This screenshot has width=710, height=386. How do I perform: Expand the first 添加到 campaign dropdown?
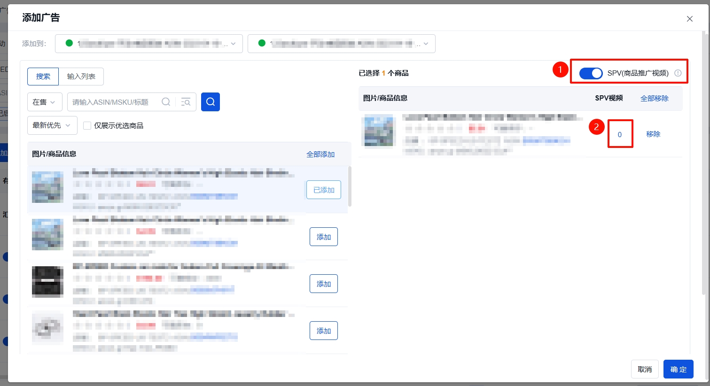[x=148, y=44]
